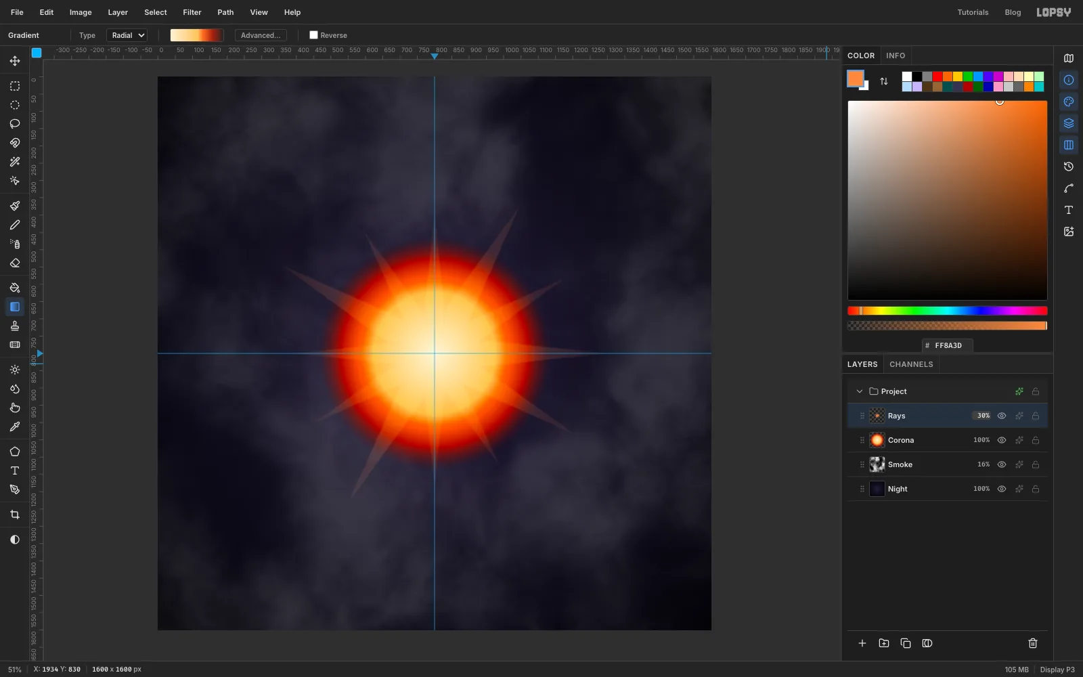Select the Move tool

click(15, 61)
